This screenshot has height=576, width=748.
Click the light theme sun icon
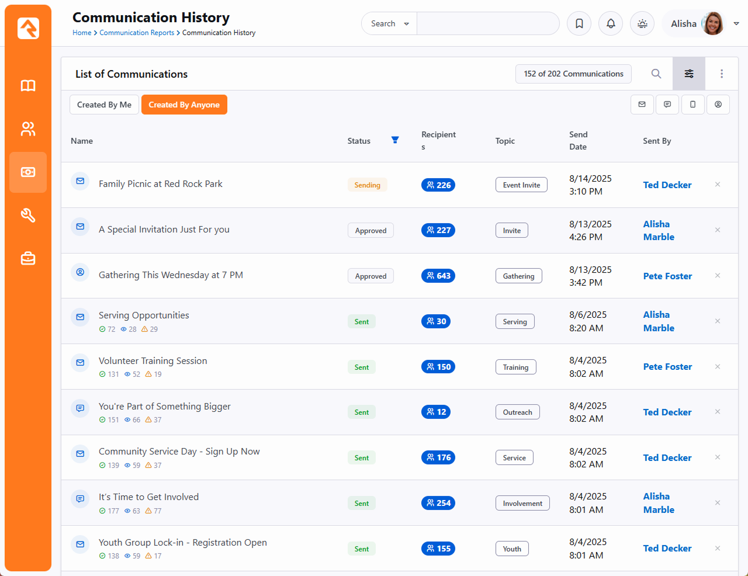click(x=642, y=24)
